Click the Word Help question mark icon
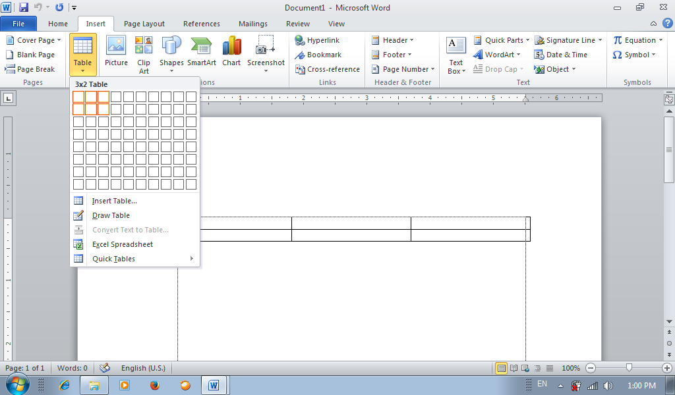 point(667,23)
